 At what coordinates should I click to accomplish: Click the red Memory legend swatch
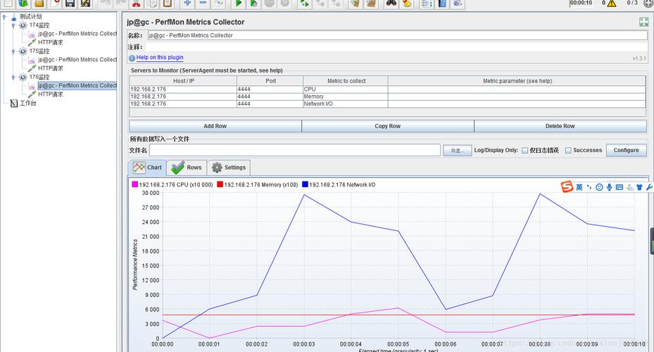(x=220, y=184)
